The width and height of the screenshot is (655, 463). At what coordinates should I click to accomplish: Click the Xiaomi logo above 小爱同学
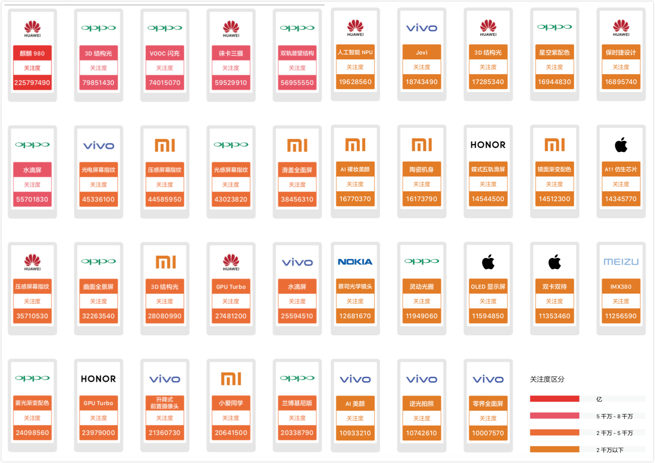231,379
